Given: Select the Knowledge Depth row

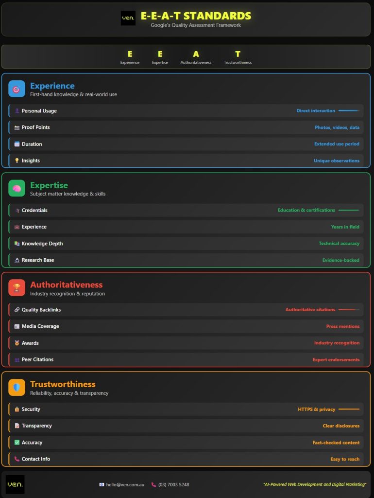Looking at the screenshot, I should point(187,244).
